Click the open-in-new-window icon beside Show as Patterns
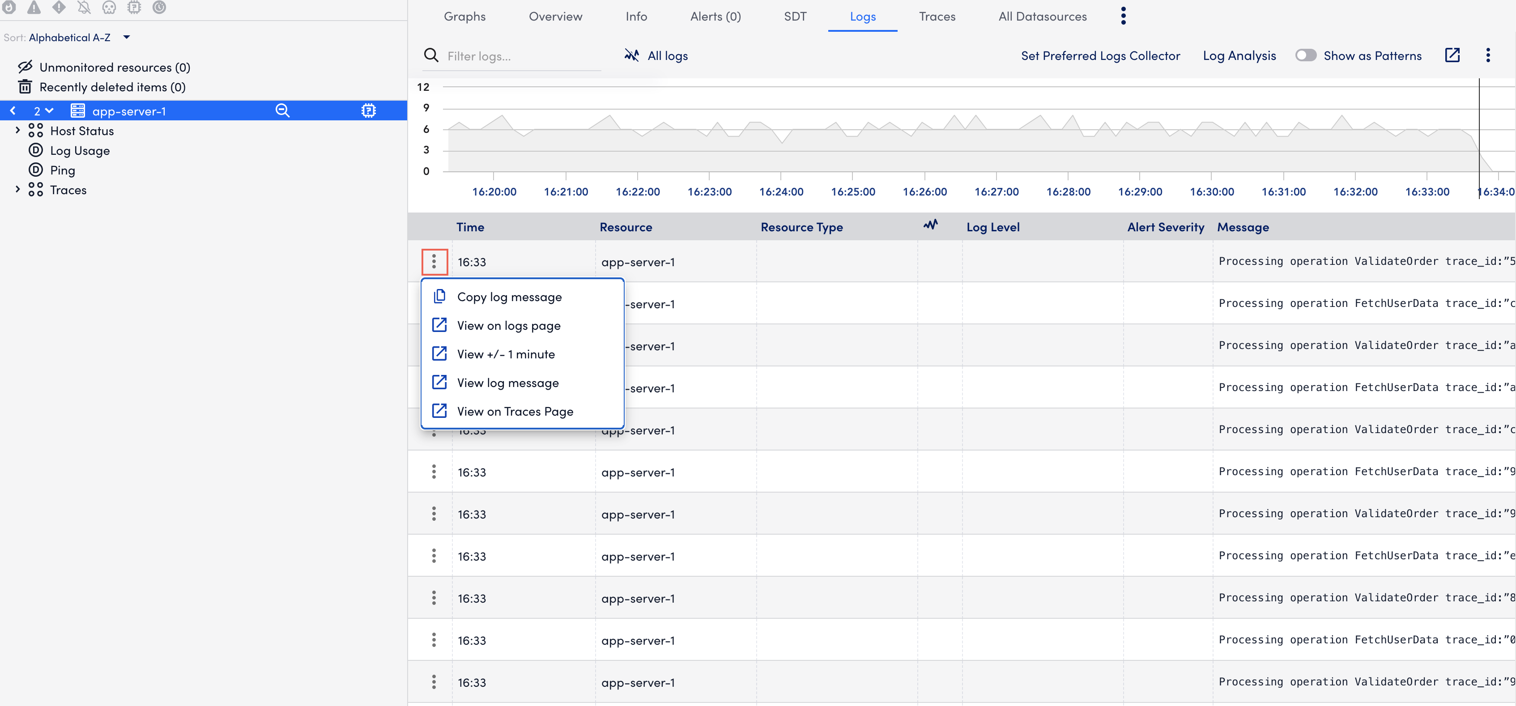The image size is (1516, 706). pyautogui.click(x=1452, y=55)
